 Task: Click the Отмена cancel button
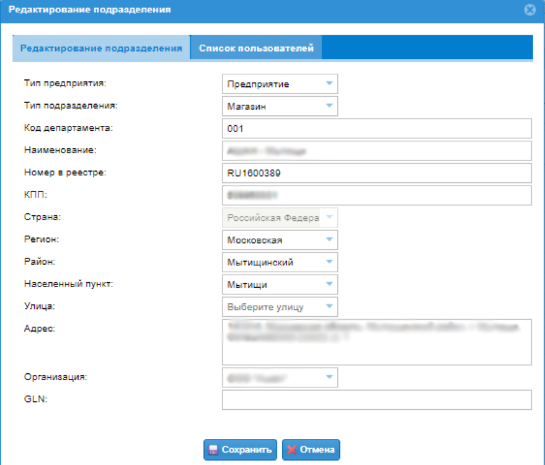point(311,449)
